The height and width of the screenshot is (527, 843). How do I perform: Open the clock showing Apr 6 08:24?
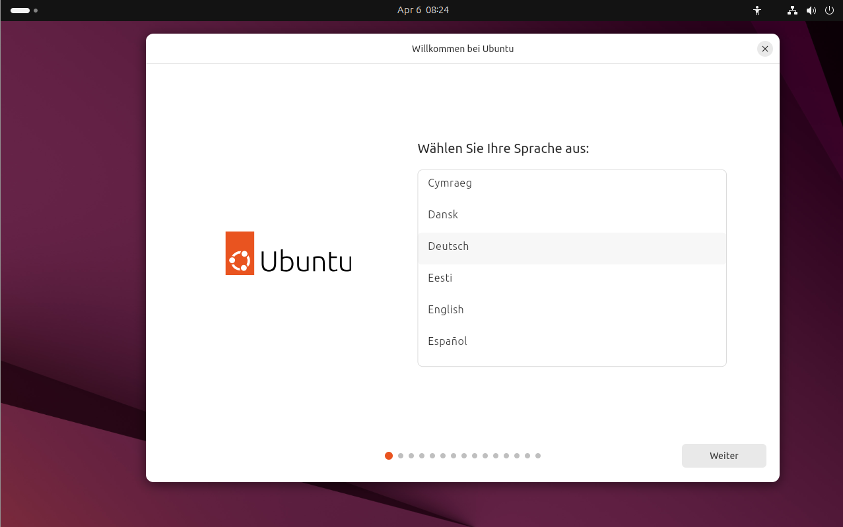click(x=422, y=11)
